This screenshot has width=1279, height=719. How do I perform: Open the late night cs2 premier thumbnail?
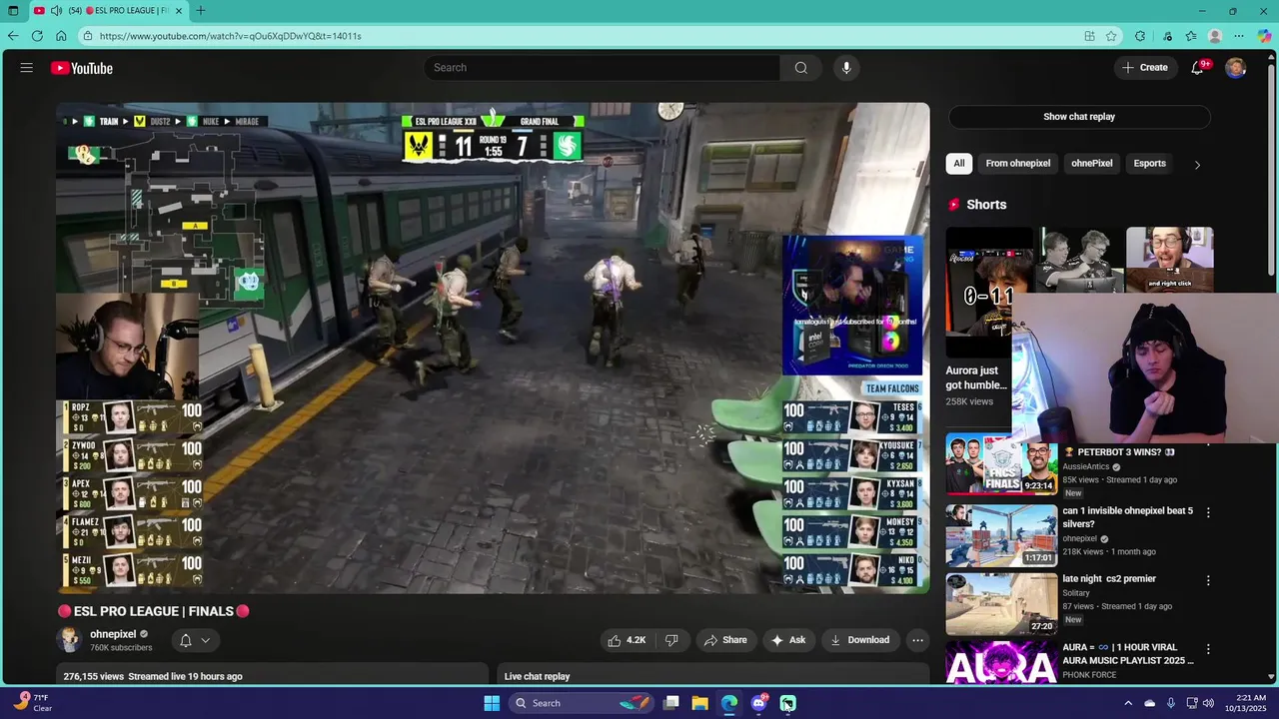1001,603
